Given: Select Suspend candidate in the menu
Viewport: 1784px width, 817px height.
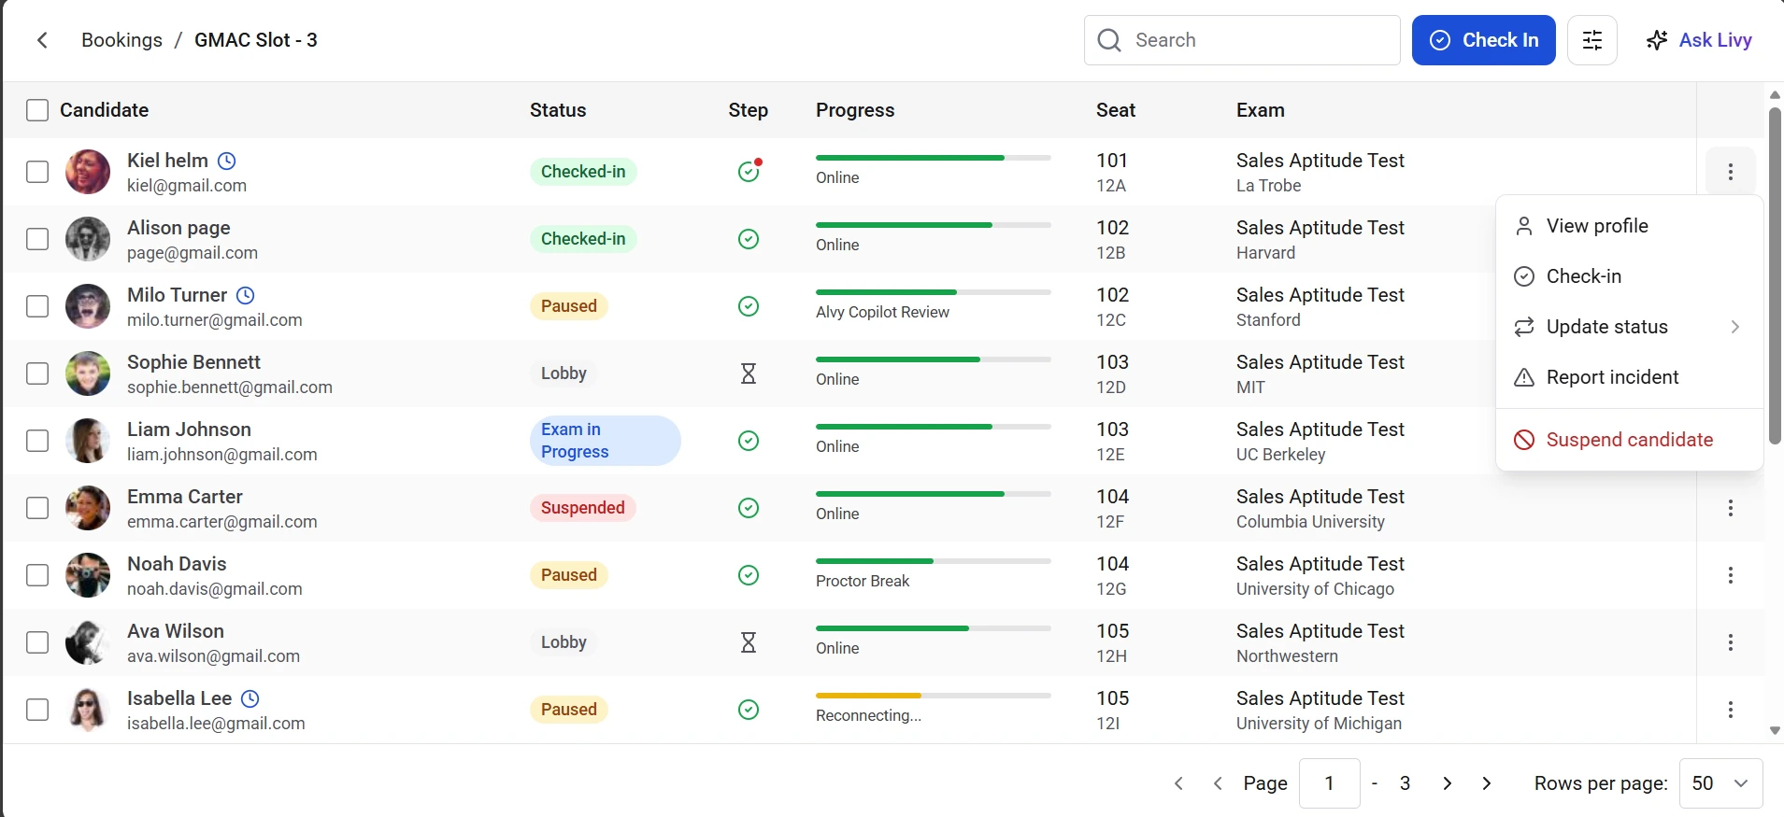Looking at the screenshot, I should [1628, 440].
